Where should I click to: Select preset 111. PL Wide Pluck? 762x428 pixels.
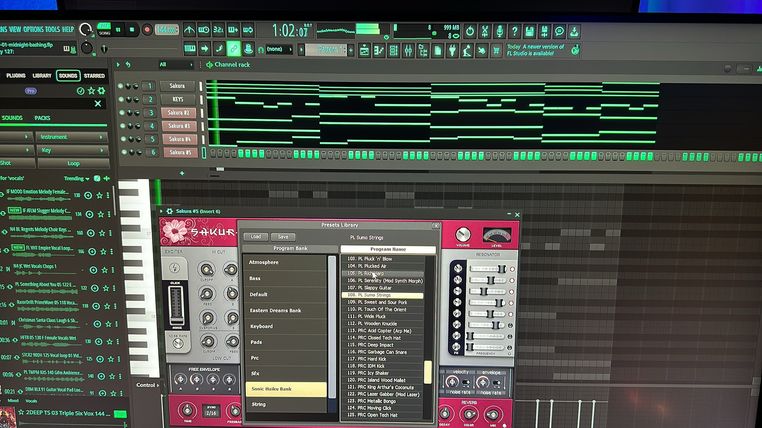[x=382, y=317]
